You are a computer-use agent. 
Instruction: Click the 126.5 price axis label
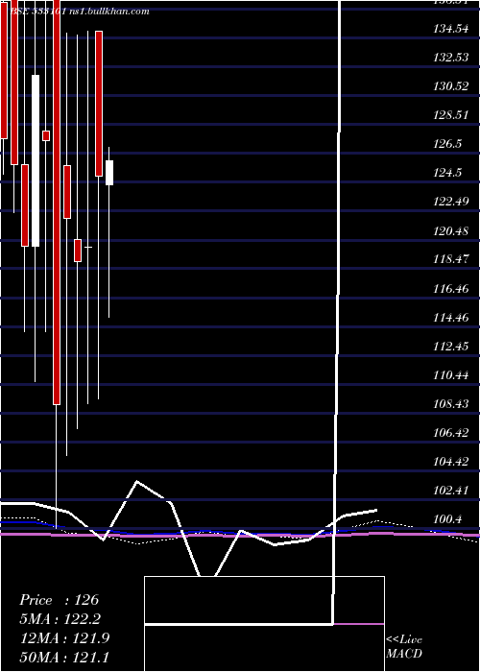click(448, 144)
